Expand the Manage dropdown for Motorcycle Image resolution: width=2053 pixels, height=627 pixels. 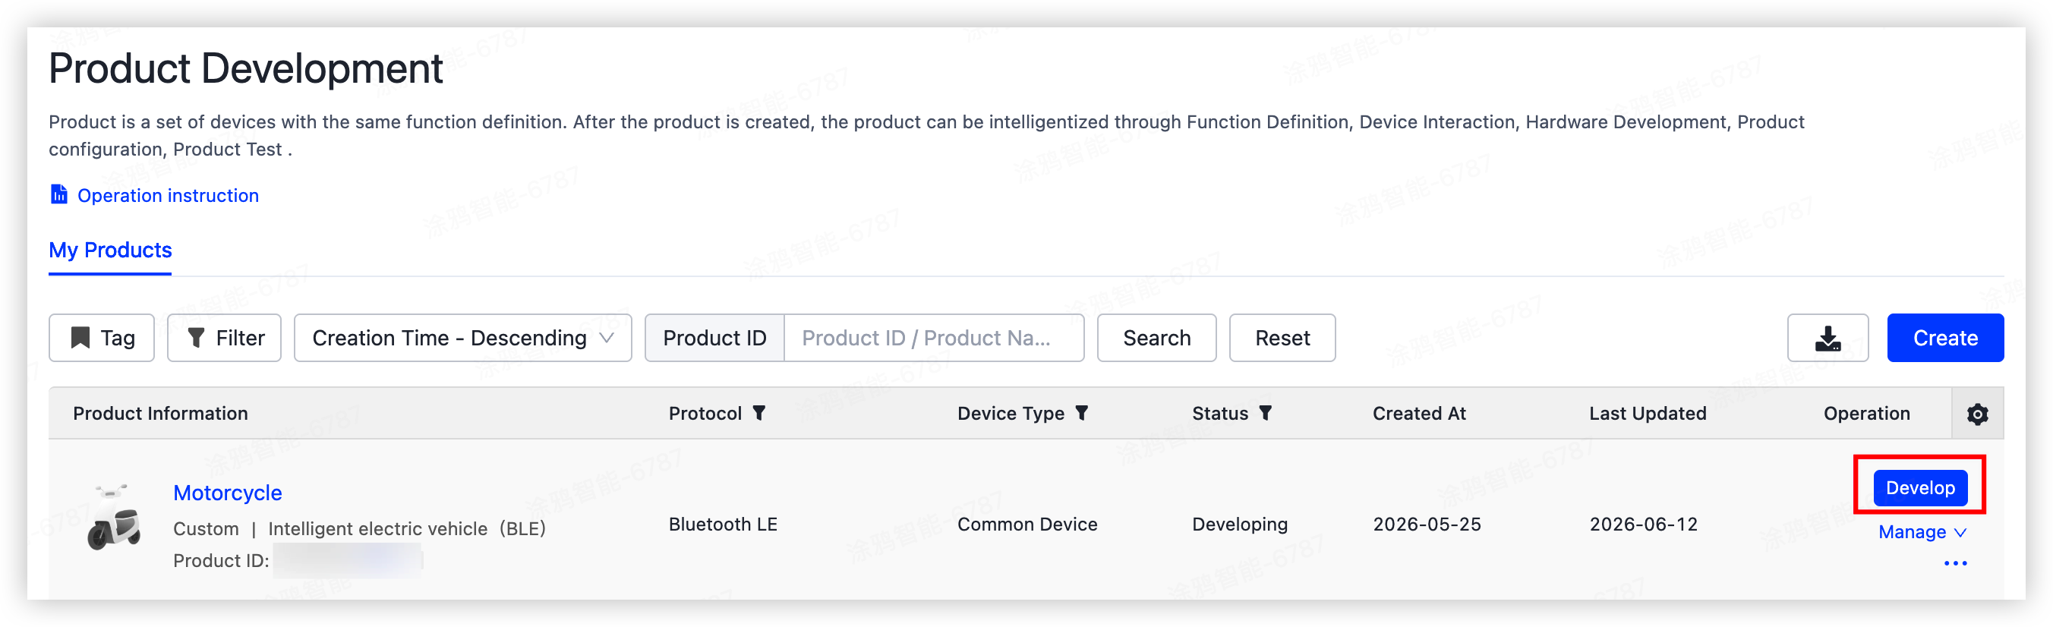pyautogui.click(x=1922, y=531)
